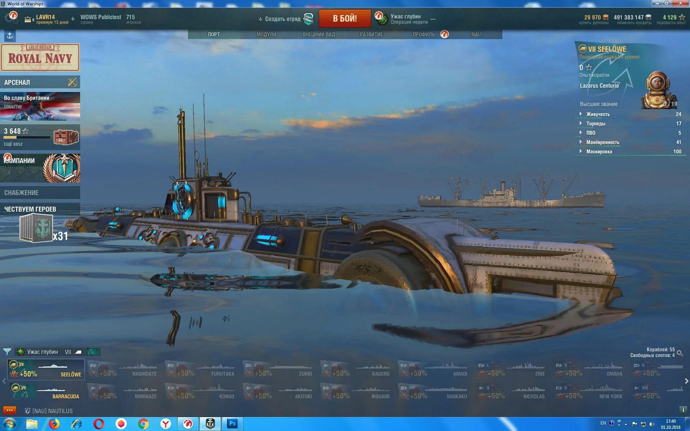
Task: Click the В БОЙ! battle button
Action: pos(345,18)
